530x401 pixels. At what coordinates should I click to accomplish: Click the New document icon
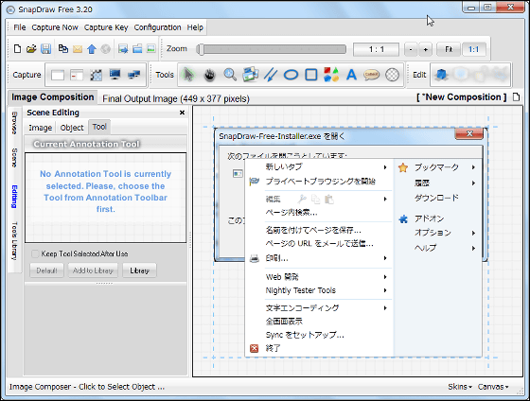point(17,49)
